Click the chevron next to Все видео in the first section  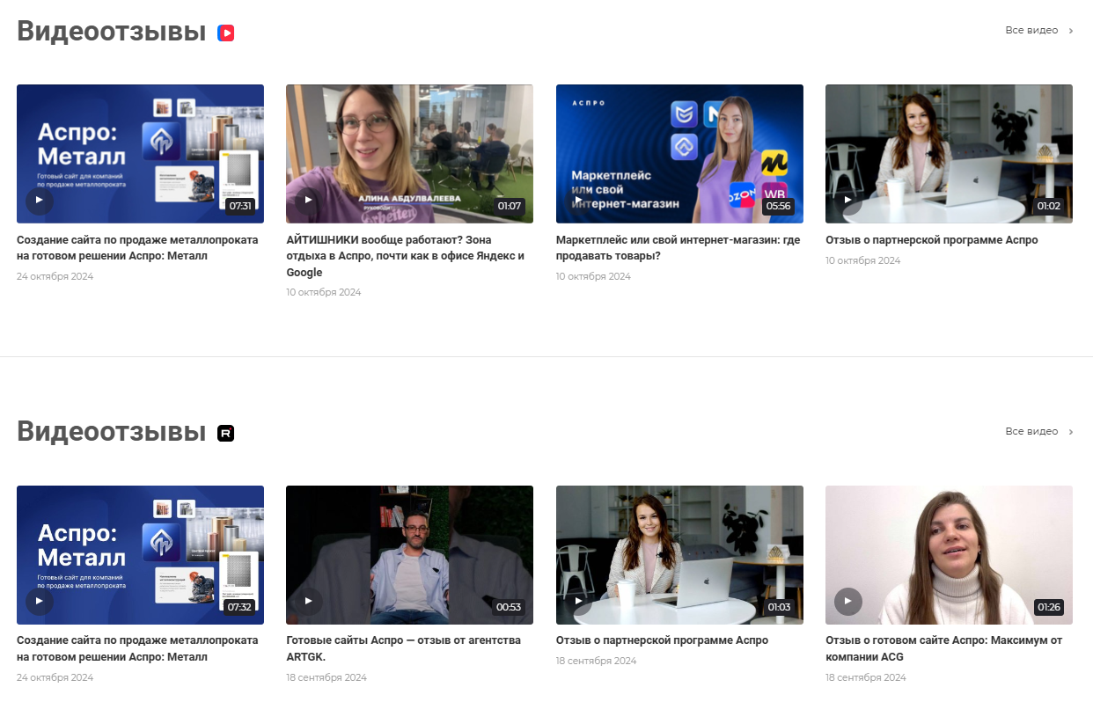[x=1071, y=31]
